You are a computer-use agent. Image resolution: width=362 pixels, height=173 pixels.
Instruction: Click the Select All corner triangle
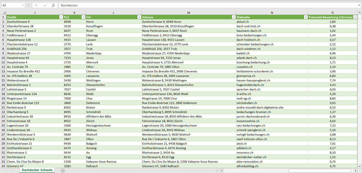pos(3,13)
